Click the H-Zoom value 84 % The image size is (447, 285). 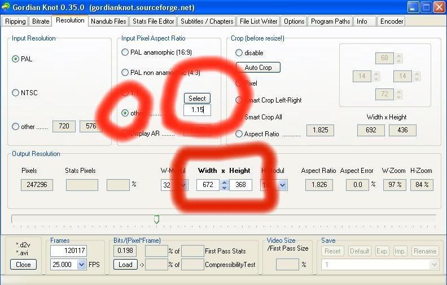tap(422, 185)
